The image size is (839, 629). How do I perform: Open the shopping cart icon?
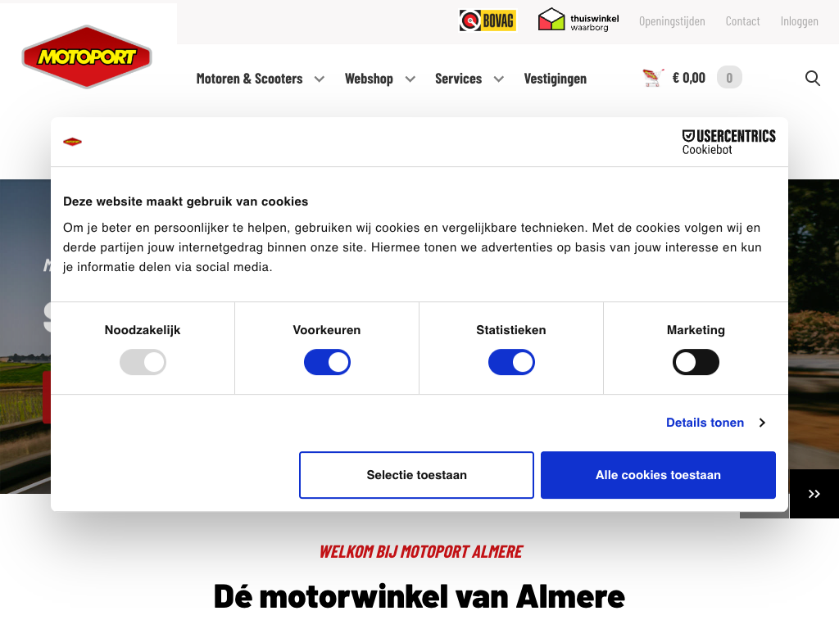(653, 78)
